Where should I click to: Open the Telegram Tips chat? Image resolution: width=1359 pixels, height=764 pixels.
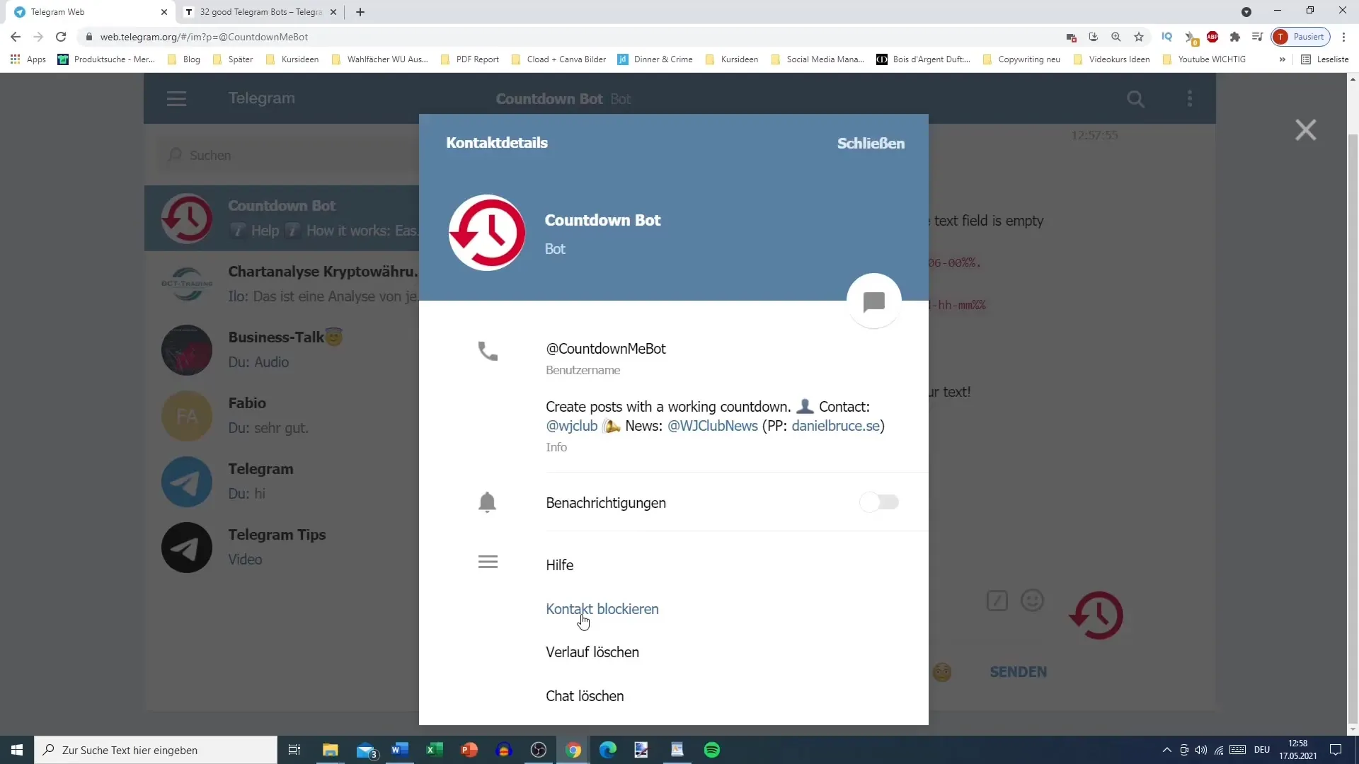pyautogui.click(x=282, y=547)
